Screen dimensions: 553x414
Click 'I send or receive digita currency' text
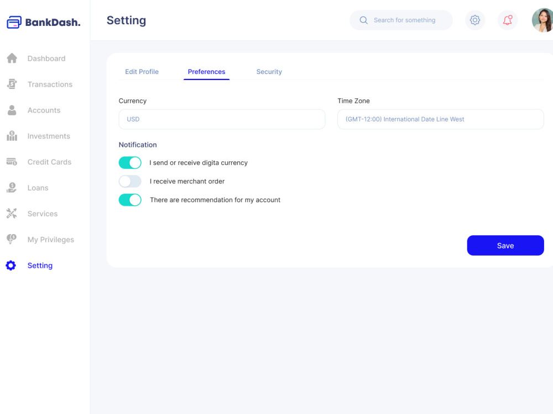click(199, 163)
